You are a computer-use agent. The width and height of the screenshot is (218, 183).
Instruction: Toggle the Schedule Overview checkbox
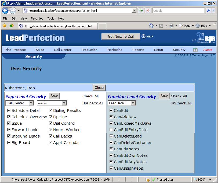click(x=9, y=117)
